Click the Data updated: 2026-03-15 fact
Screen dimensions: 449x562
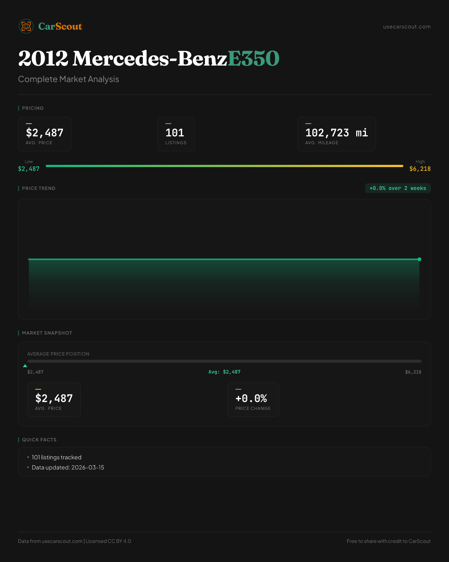tap(68, 468)
